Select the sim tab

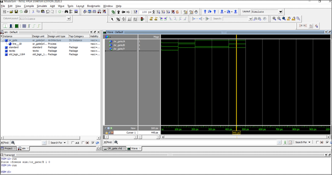(23, 148)
